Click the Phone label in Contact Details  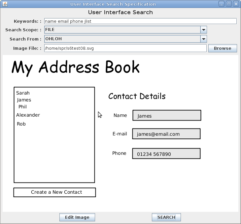(119, 153)
